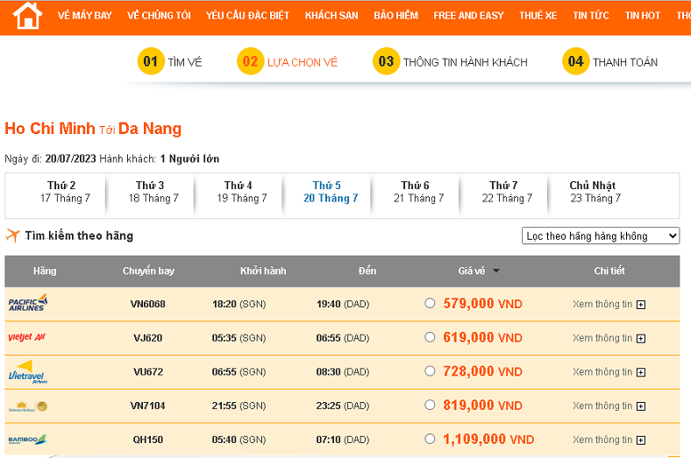Viewport: 691px width, 458px height.
Task: Click step 04 yellow circle
Action: (x=575, y=61)
